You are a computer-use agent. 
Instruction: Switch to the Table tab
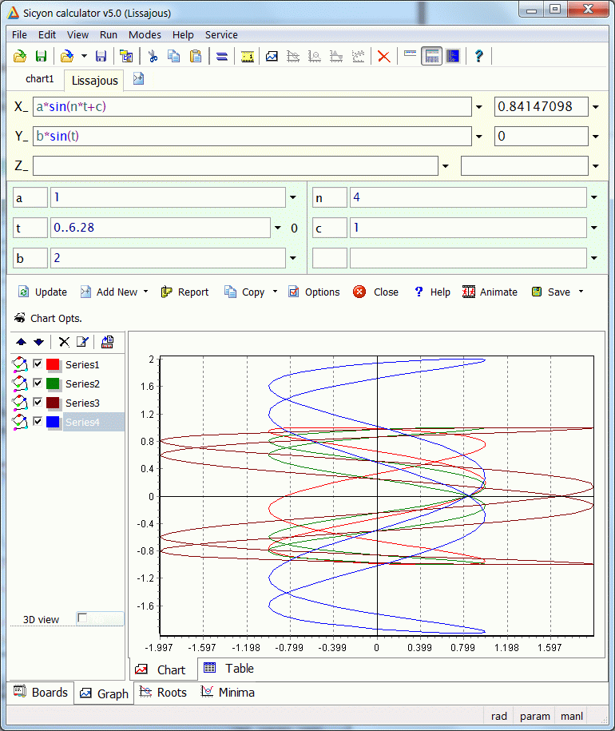pyautogui.click(x=228, y=669)
